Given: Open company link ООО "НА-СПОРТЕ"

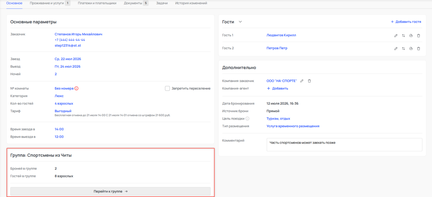Looking at the screenshot, I should pyautogui.click(x=282, y=81).
